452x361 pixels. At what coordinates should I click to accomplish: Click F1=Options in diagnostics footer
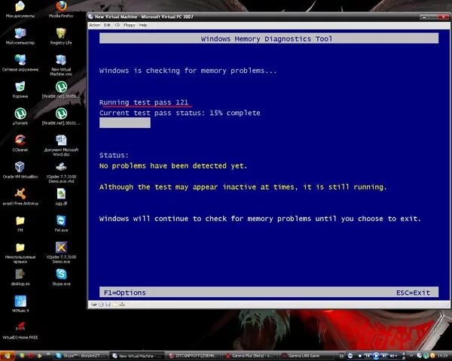tap(125, 293)
